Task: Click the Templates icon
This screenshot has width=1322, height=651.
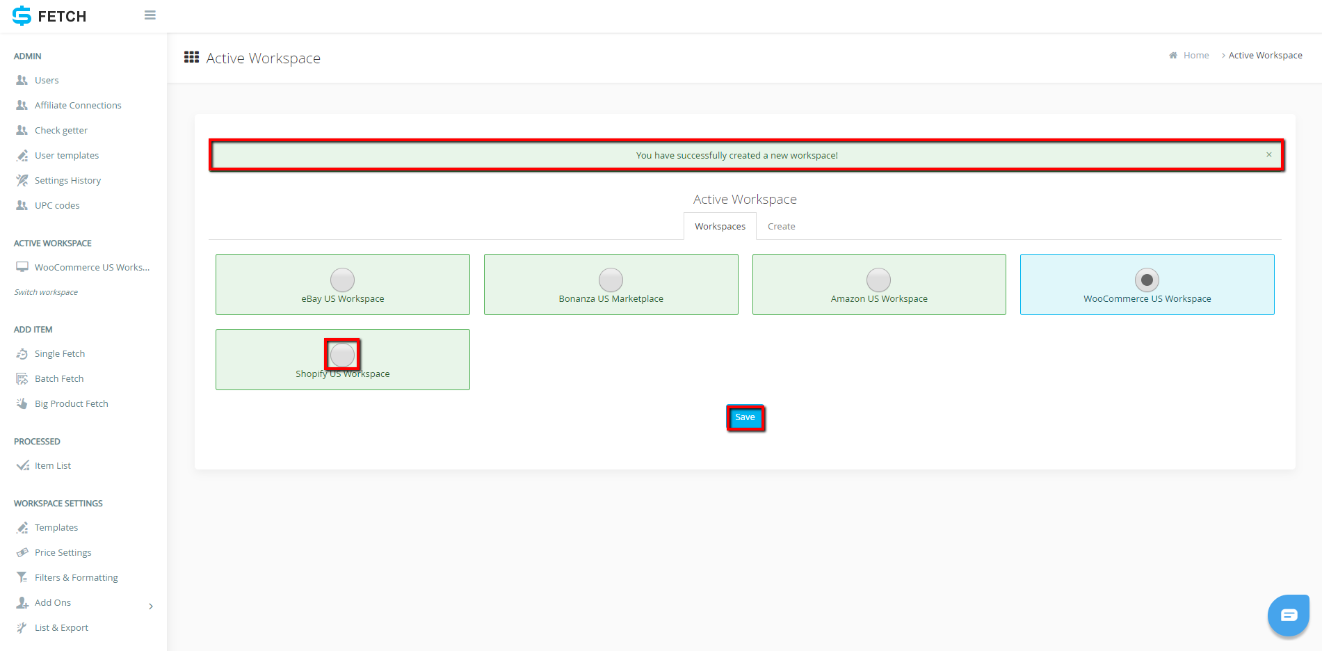Action: tap(22, 527)
